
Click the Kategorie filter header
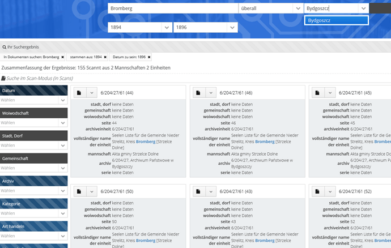pyautogui.click(x=33, y=204)
